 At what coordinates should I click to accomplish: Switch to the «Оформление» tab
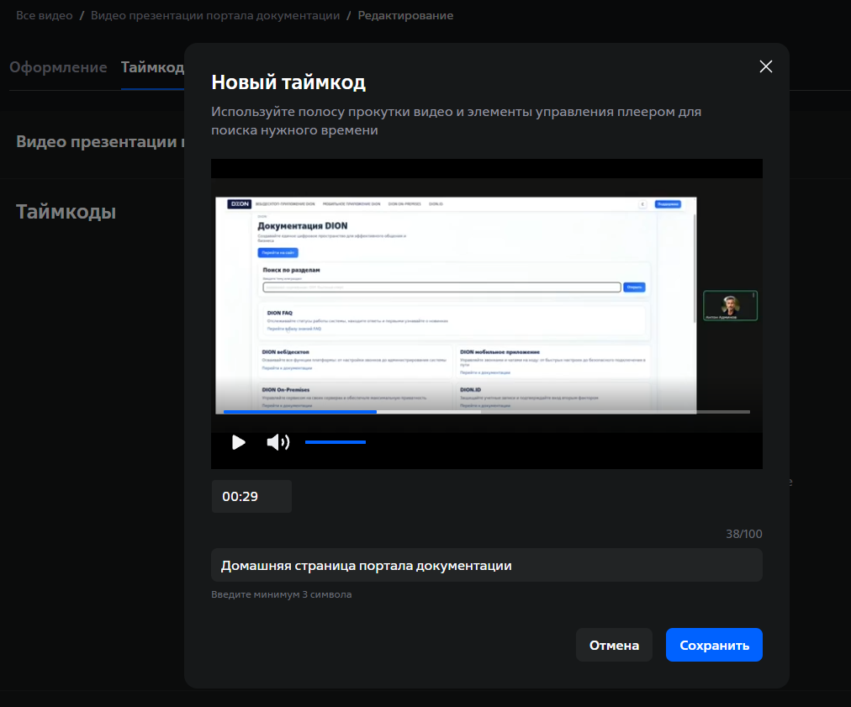pos(58,67)
